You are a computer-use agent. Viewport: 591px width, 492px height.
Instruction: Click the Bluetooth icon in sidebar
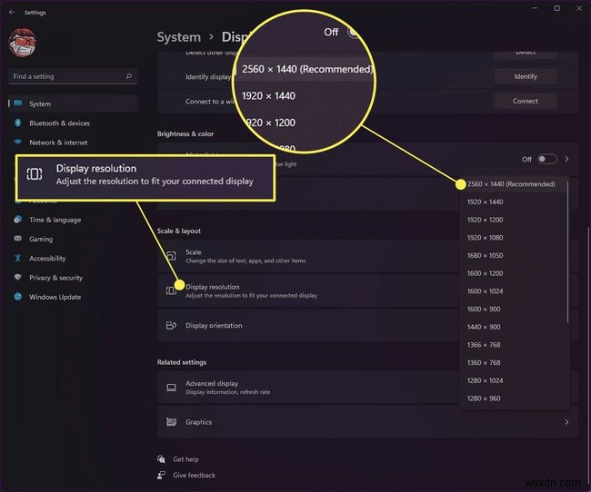pos(17,123)
